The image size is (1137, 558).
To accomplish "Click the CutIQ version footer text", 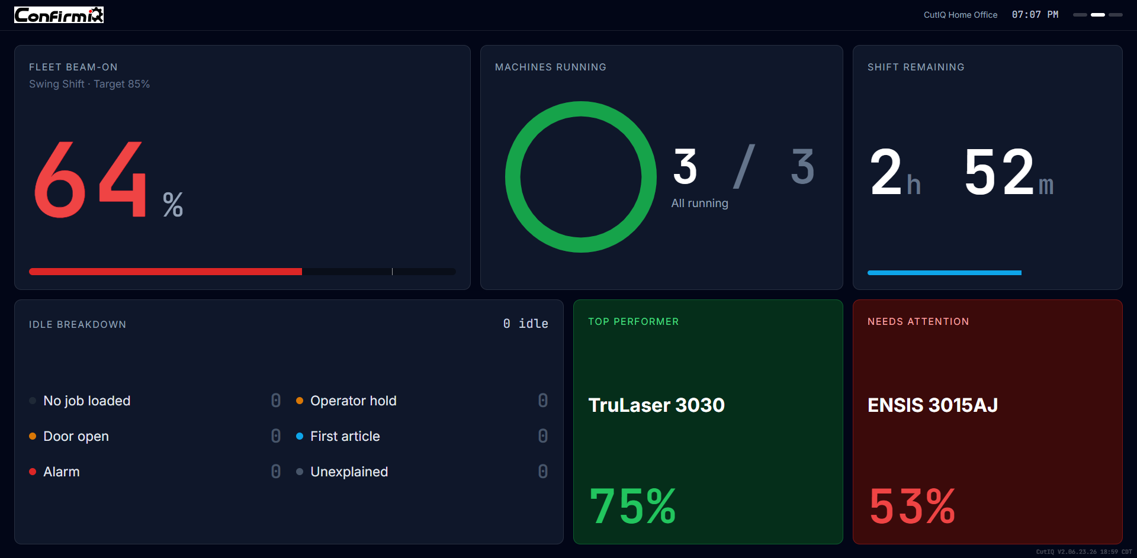I will point(1084,551).
